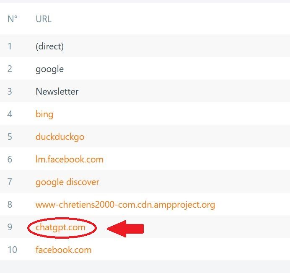Click the row number 5 cell
Image resolution: width=290 pixels, height=273 pixels.
pos(10,137)
